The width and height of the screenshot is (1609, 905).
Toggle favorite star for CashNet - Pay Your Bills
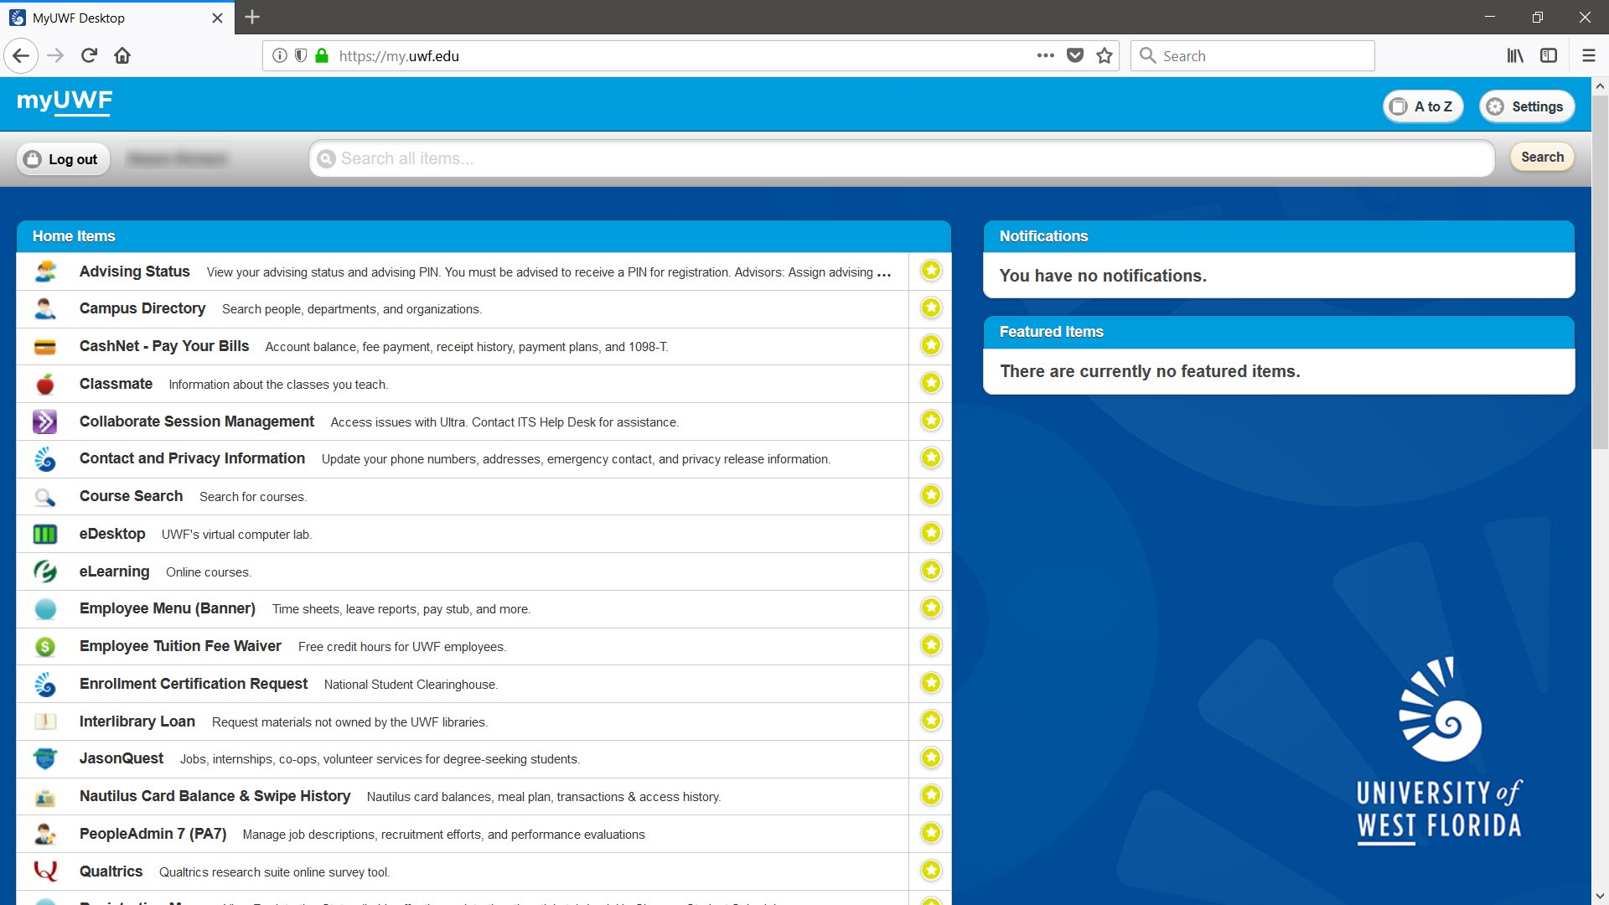point(931,345)
